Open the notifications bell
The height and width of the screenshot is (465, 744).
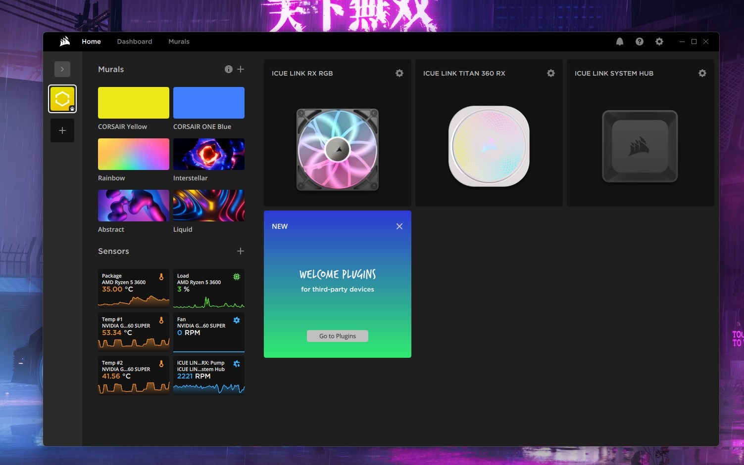(x=619, y=42)
